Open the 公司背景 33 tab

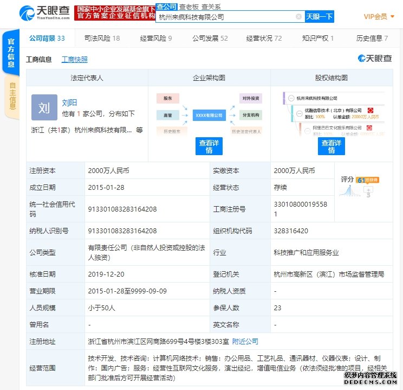(47, 39)
